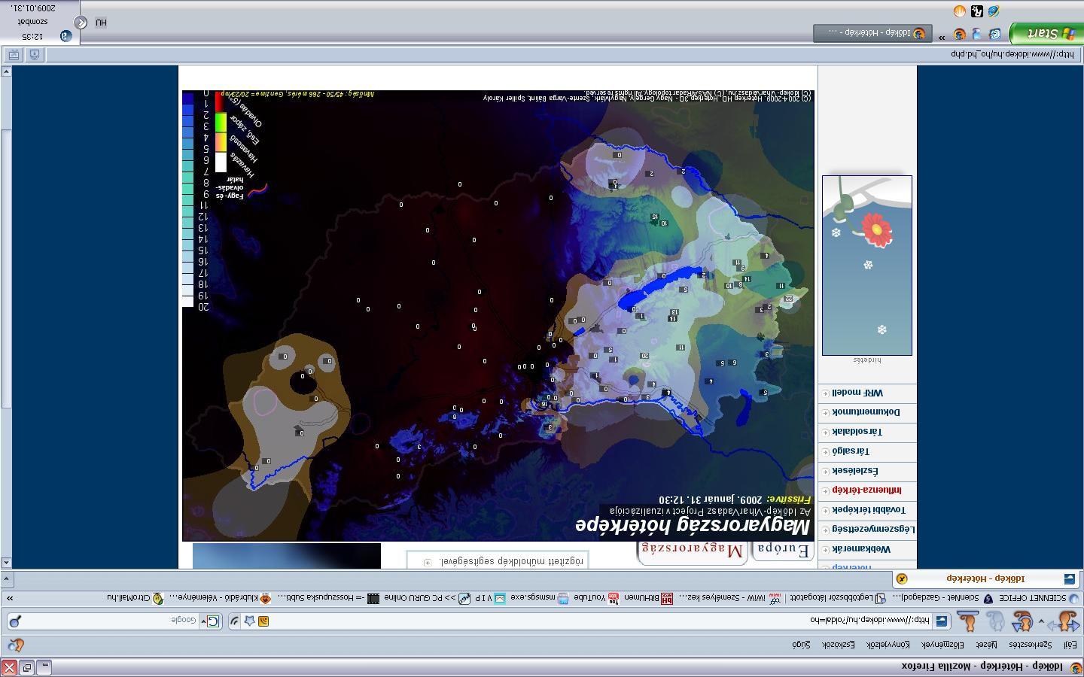The width and height of the screenshot is (1084, 677).
Task: Click Időkép - Hőtérkép taskbar button
Action: (x=872, y=33)
